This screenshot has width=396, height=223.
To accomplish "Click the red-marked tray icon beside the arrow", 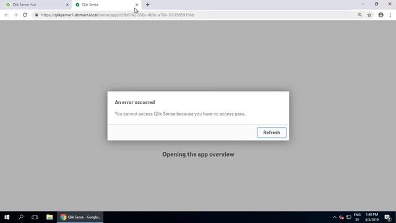I will tap(342, 217).
